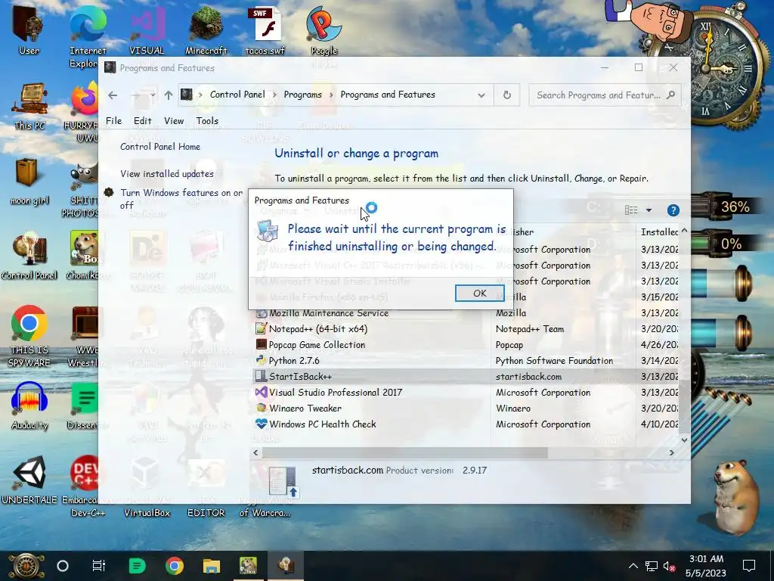Go up one level with up arrow
The width and height of the screenshot is (774, 581).
pyautogui.click(x=169, y=95)
